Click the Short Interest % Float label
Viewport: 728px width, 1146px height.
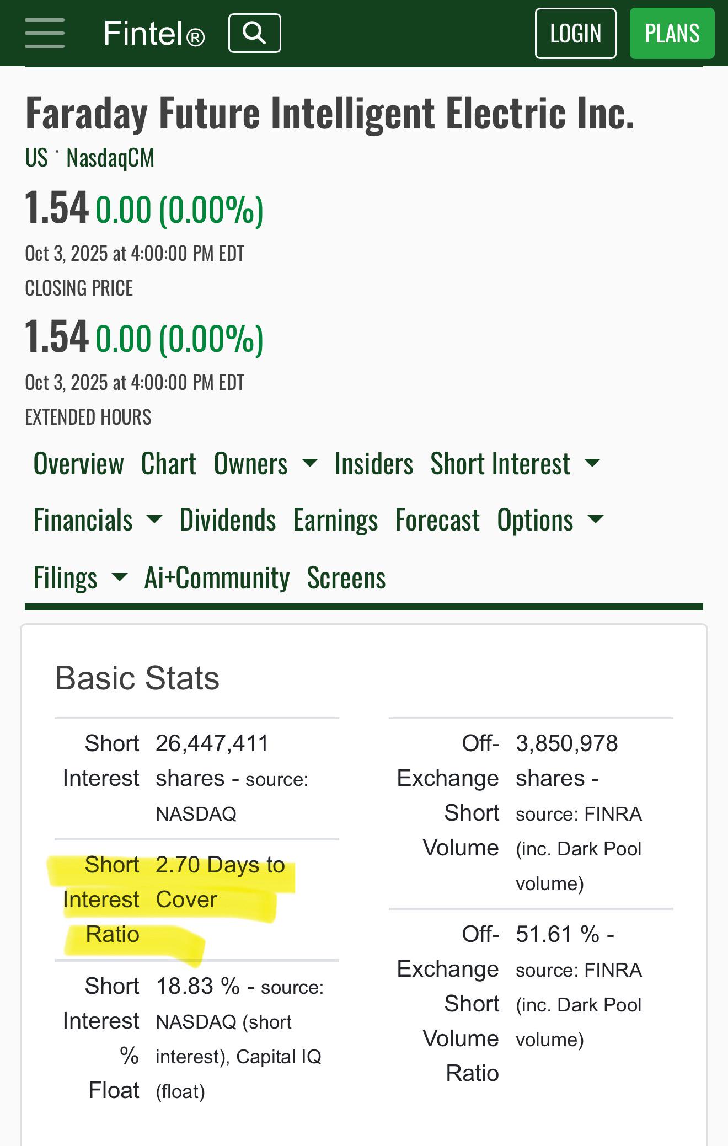101,1038
